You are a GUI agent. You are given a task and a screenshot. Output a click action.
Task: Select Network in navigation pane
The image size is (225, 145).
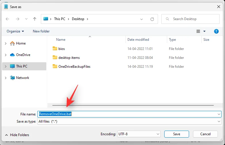click(22, 78)
